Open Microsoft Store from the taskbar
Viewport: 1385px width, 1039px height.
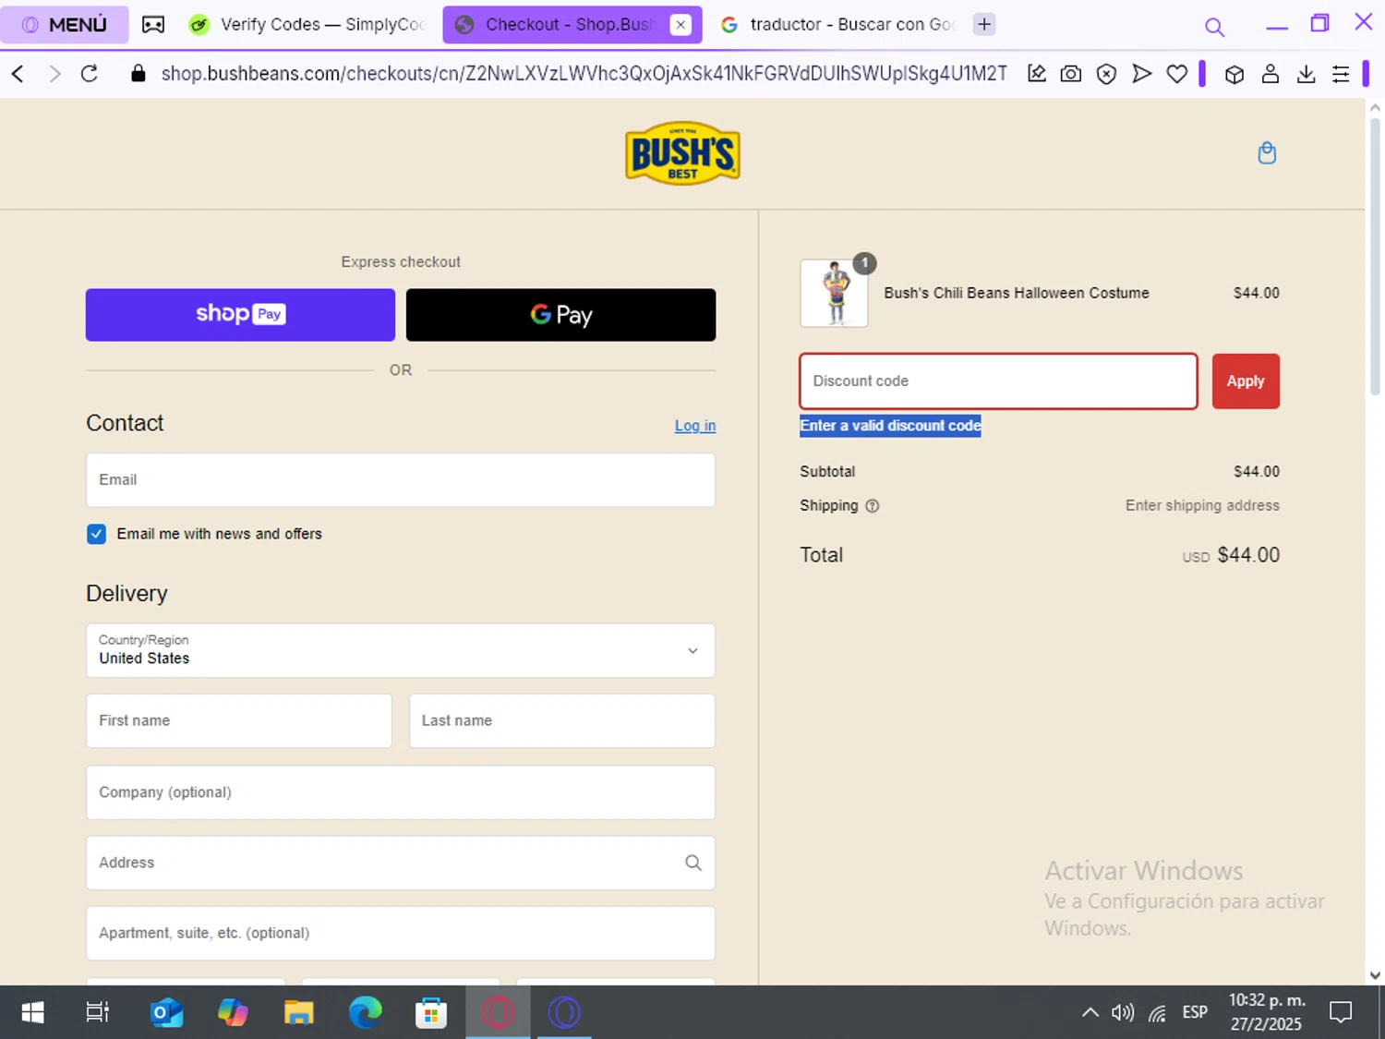431,1012
